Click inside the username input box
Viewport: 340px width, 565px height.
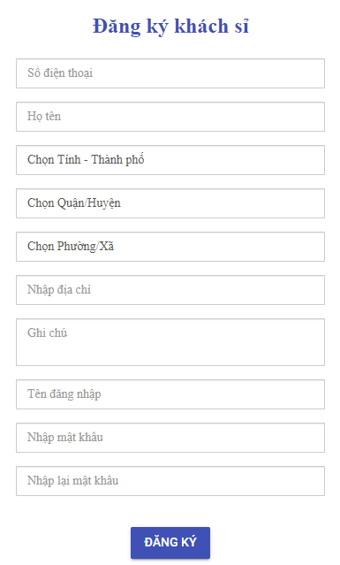pyautogui.click(x=170, y=393)
